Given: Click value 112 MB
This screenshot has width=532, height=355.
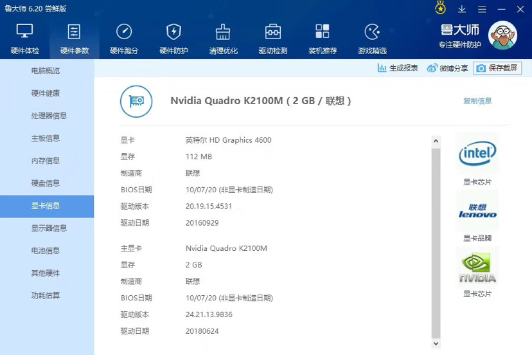Looking at the screenshot, I should (x=199, y=157).
